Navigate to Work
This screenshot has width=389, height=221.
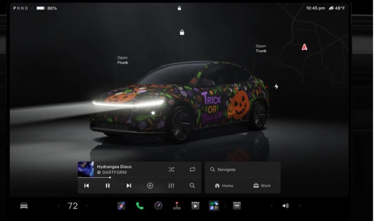pos(262,186)
